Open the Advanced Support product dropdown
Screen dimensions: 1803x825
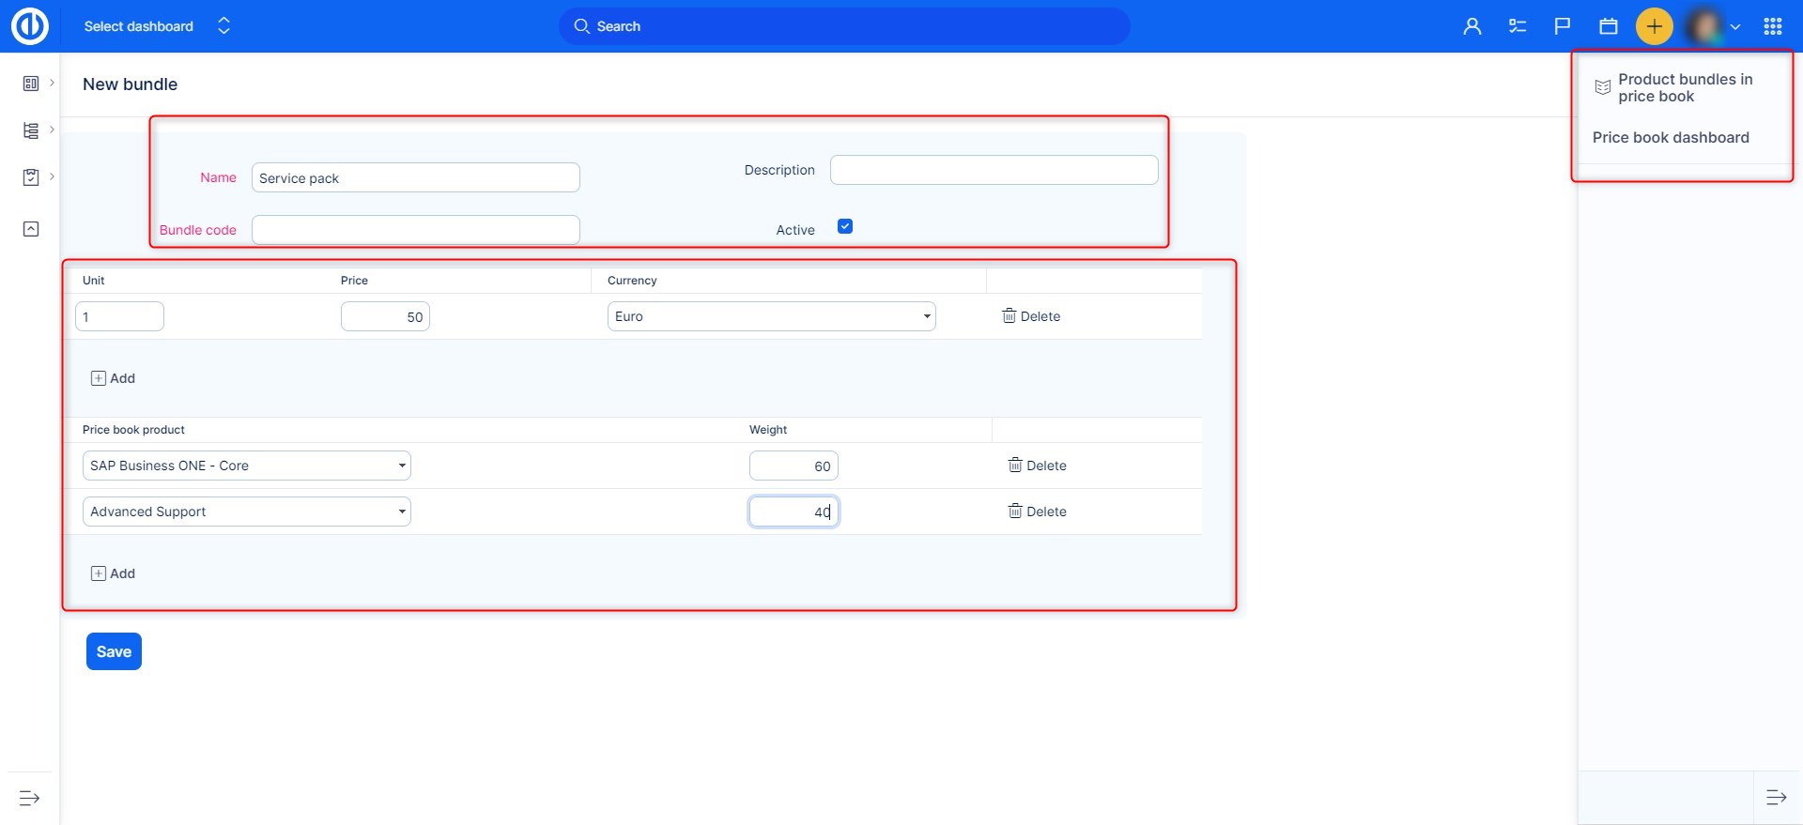coord(246,512)
